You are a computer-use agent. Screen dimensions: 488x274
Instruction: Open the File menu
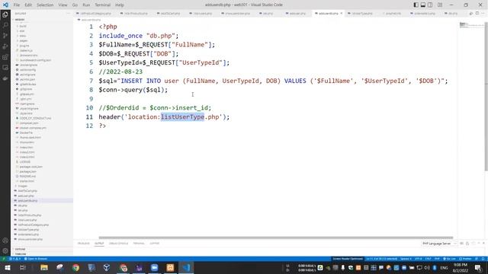17,5
